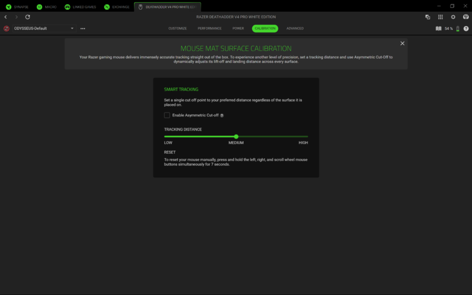The image size is (472, 295).
Task: Open Synapse settings gear icon
Action: (453, 17)
